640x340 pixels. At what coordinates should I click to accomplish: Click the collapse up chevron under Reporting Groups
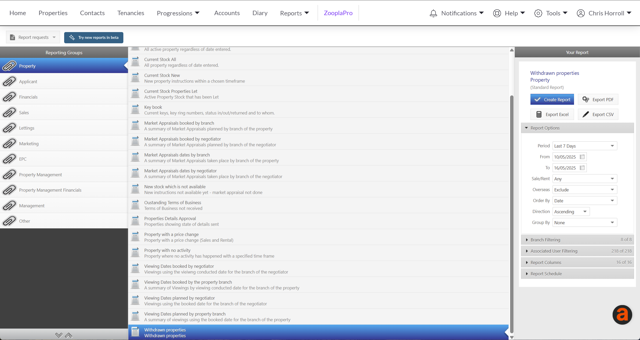click(x=69, y=335)
